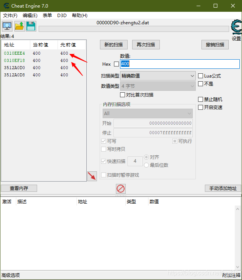Click the address table scrollbar down arrow
This screenshot has height=280, width=242.
(x=238, y=267)
